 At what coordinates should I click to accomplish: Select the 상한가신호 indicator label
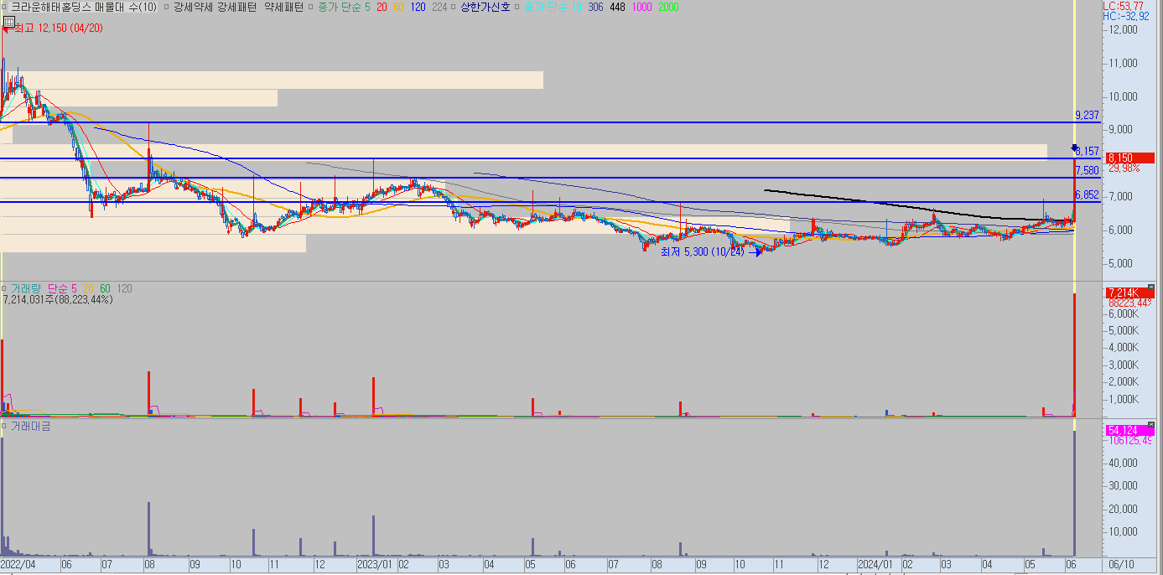(x=485, y=7)
